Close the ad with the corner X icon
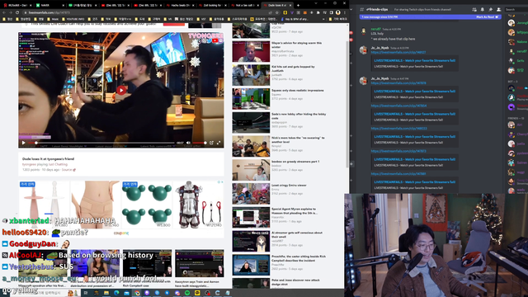 click(x=222, y=182)
